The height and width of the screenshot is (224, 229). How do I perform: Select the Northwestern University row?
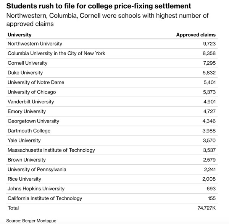point(112,44)
